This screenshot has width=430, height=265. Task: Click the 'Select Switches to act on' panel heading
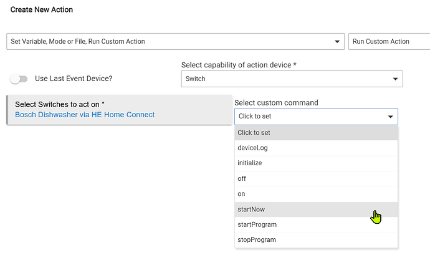59,105
